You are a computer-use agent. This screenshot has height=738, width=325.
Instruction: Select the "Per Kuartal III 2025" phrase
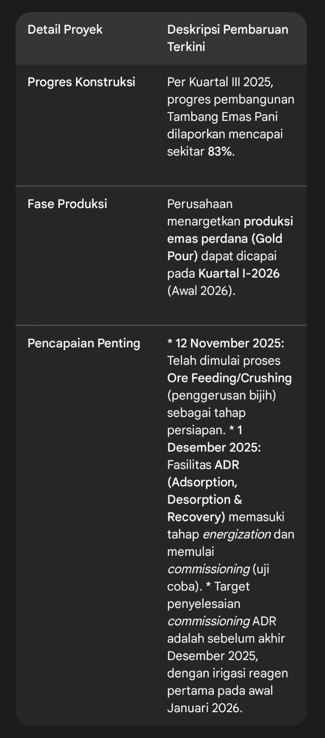coord(219,82)
